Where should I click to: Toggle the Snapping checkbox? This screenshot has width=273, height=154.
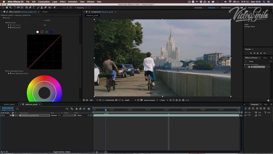click(x=76, y=8)
